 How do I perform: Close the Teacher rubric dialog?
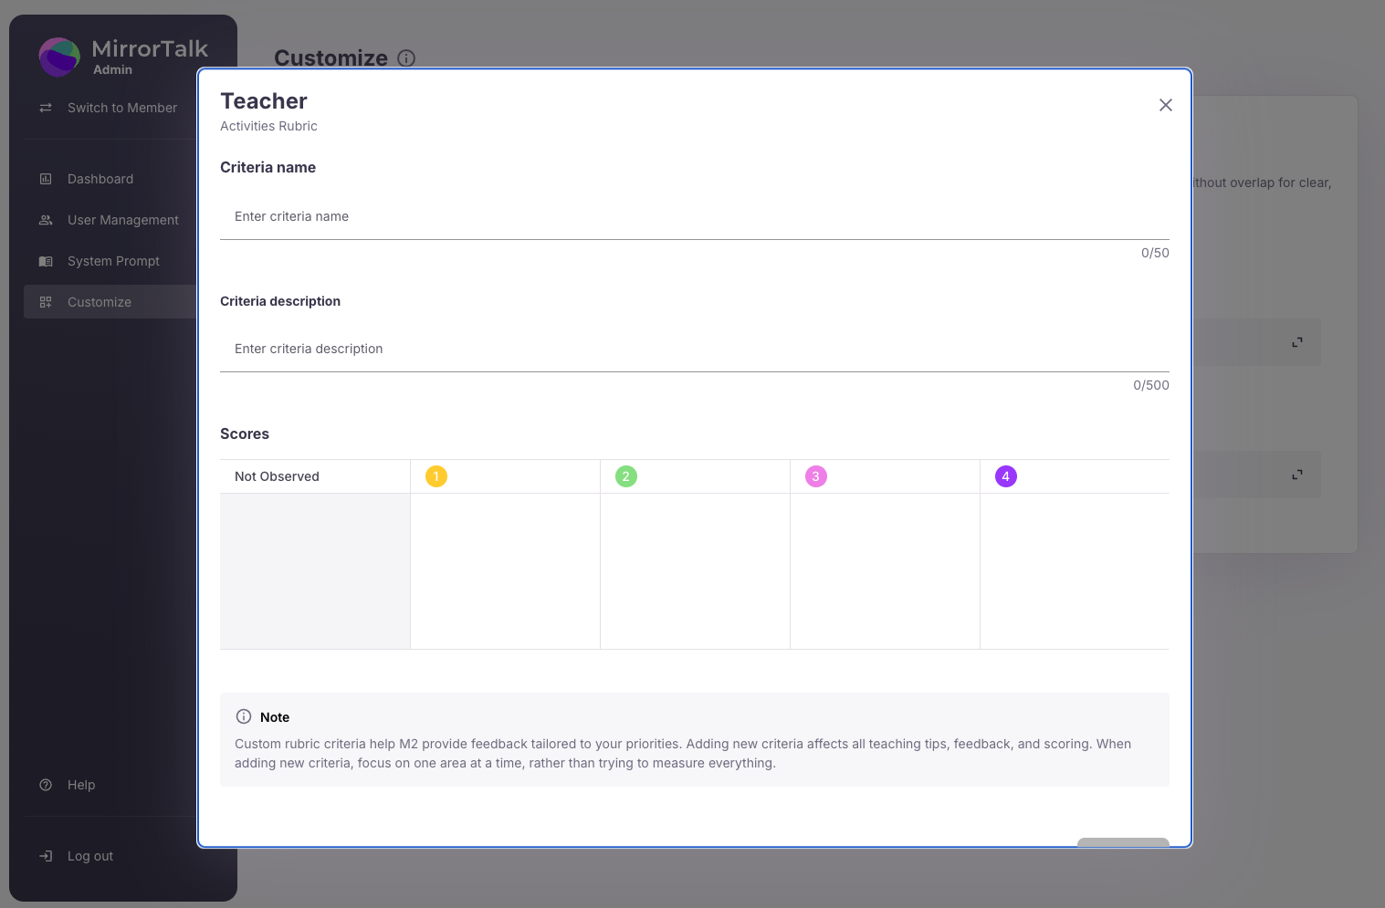coord(1165,105)
